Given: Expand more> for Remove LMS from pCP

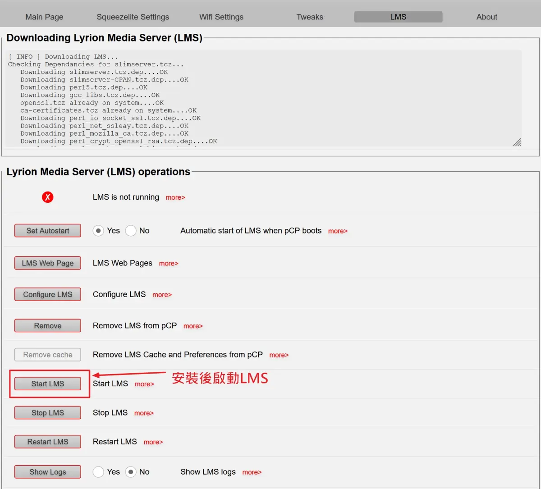Looking at the screenshot, I should [193, 326].
